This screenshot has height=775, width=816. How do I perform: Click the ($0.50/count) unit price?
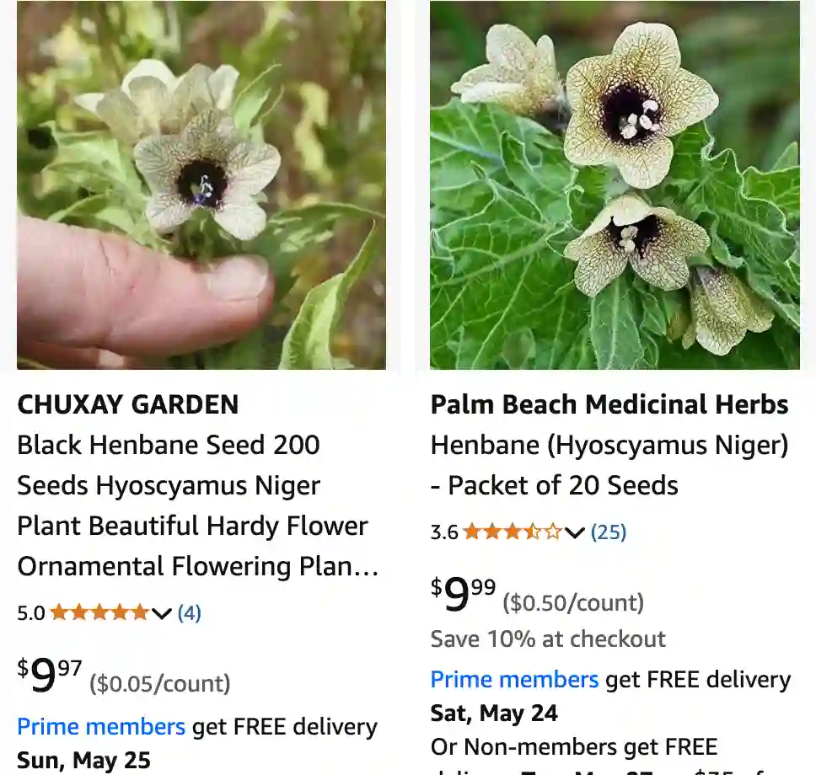(573, 602)
